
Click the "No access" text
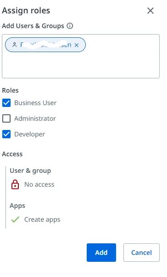coord(39,184)
